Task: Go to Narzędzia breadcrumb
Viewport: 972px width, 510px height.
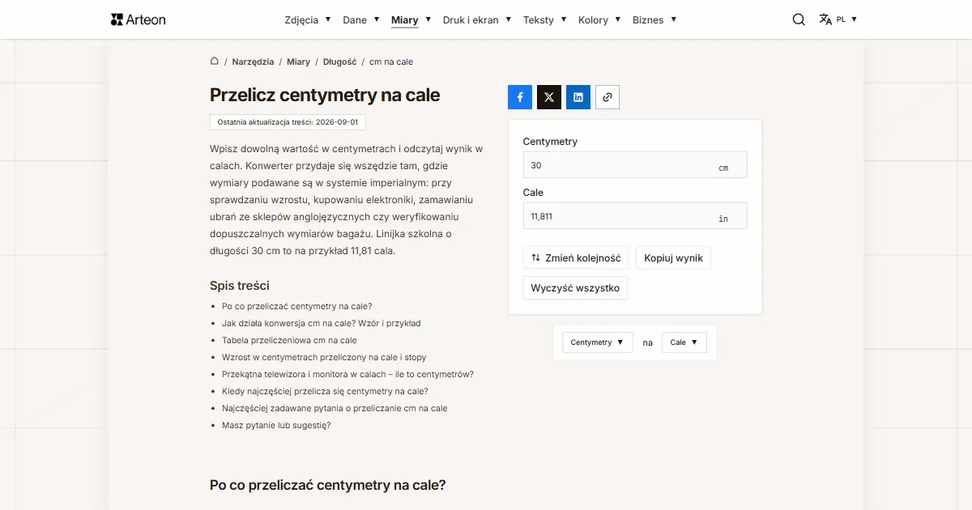Action: click(x=253, y=62)
